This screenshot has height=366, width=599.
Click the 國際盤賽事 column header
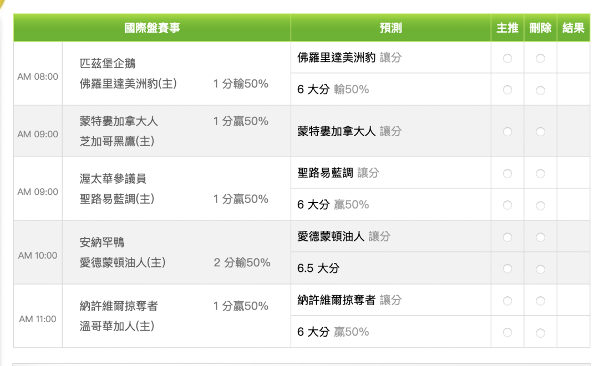[x=152, y=28]
